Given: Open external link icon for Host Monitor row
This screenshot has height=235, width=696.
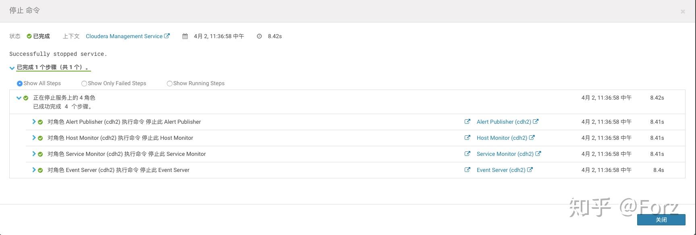Looking at the screenshot, I should (x=467, y=137).
